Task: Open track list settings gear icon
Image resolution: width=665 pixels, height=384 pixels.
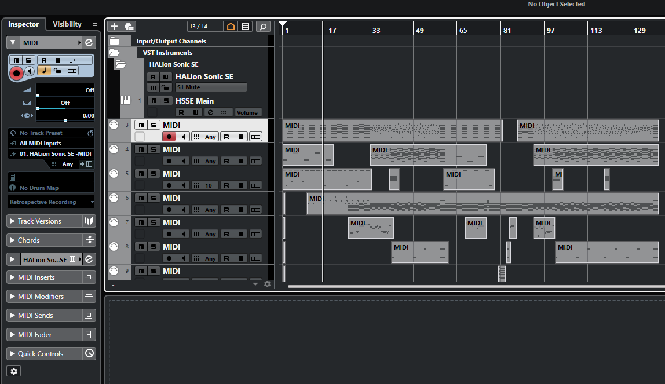Action: [x=267, y=284]
